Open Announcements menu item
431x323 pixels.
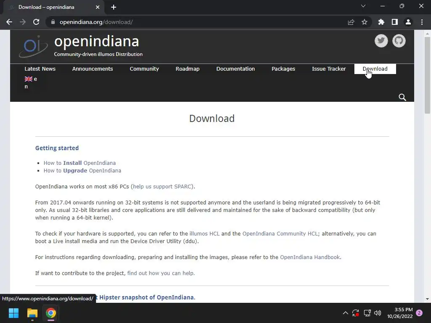tap(92, 69)
